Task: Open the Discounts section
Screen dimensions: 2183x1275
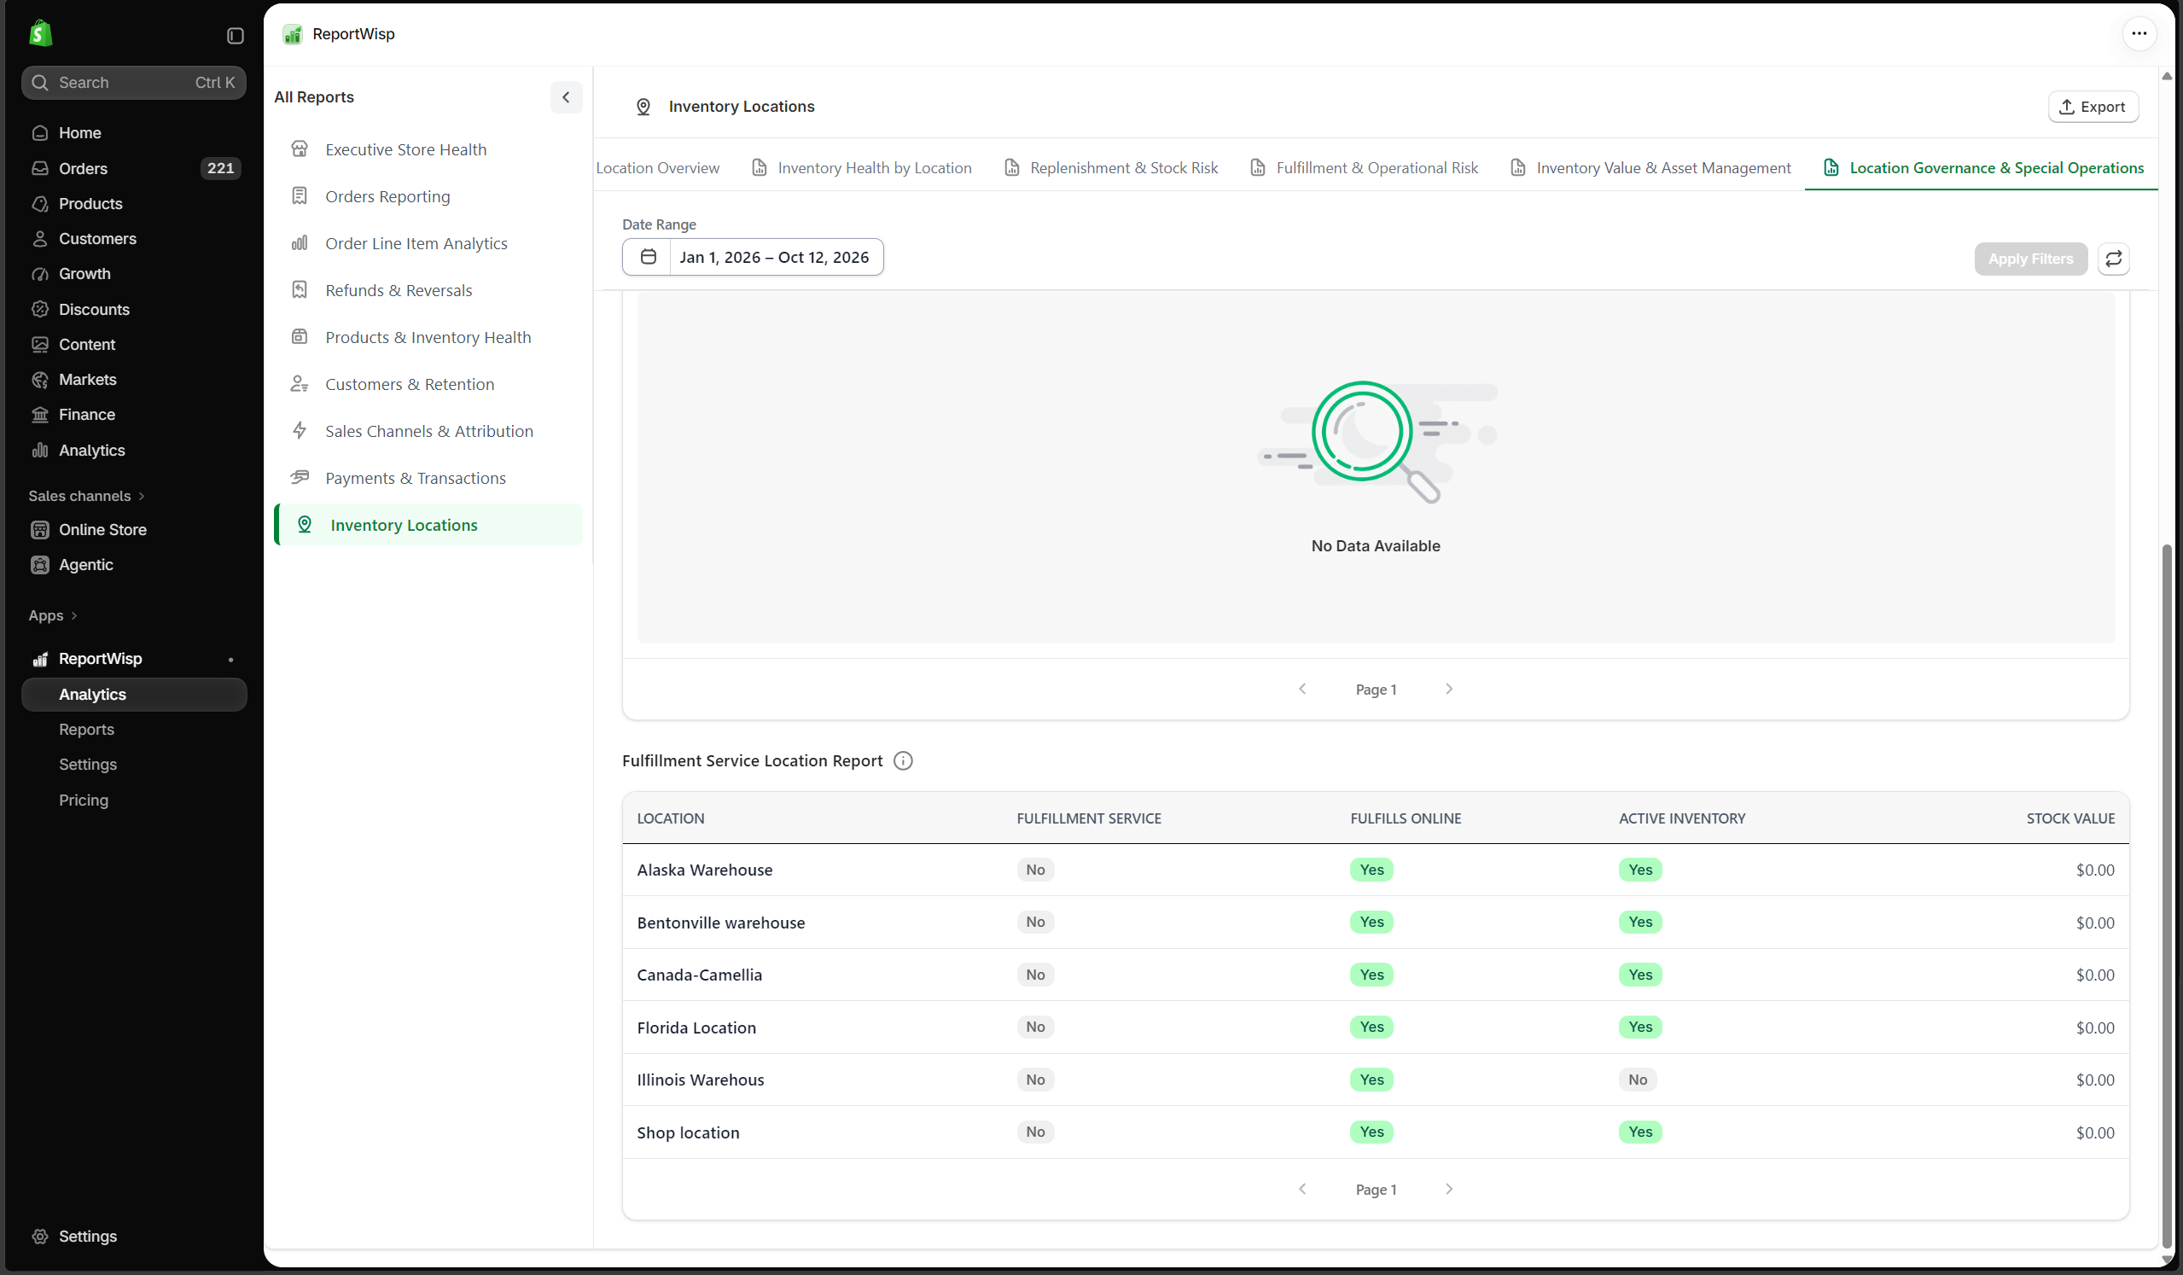Action: [134, 309]
